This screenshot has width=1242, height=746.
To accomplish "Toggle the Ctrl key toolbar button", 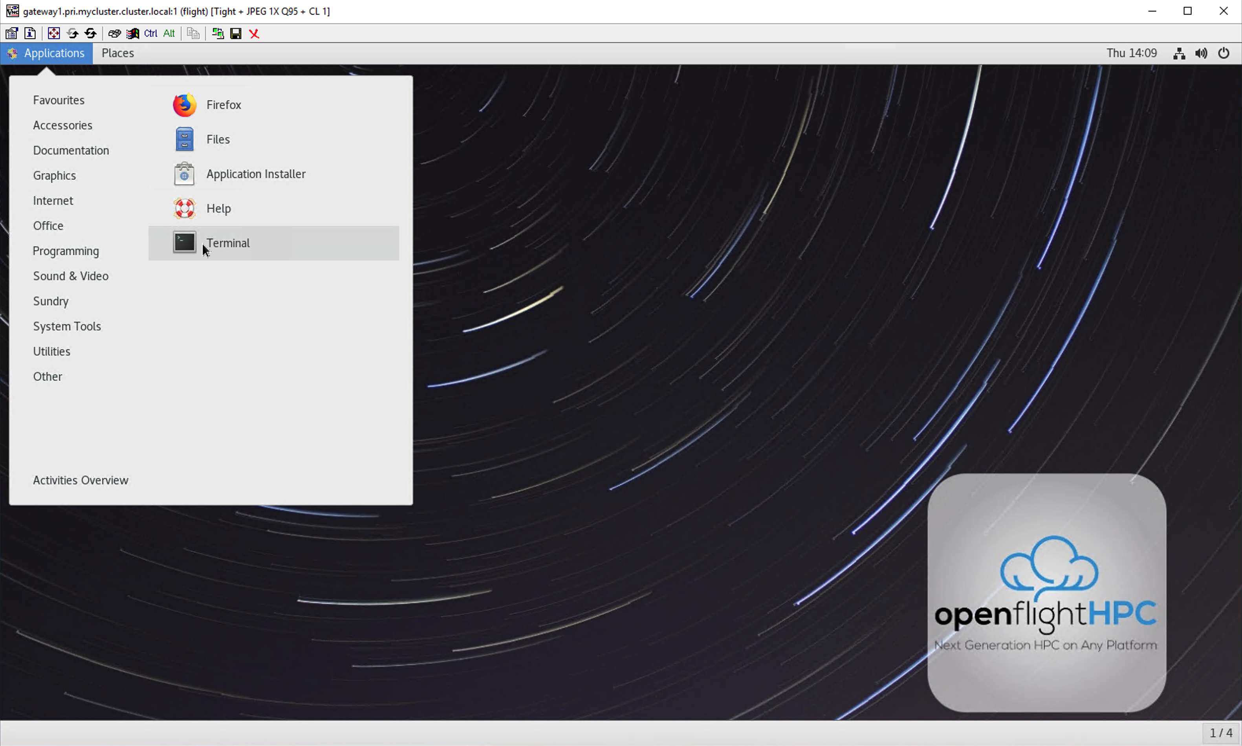I will 151,33.
